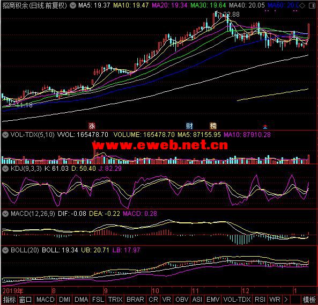Click the 榜 ranking marker icon
Image resolution: width=318 pixels, height=305 pixels.
(213, 126)
